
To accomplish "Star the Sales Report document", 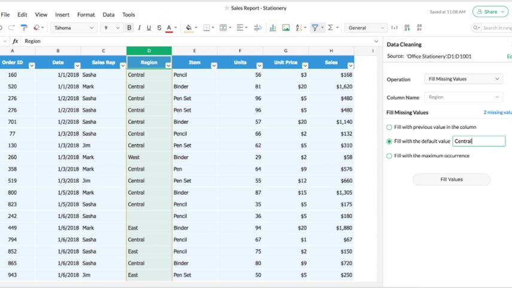I will (x=227, y=8).
